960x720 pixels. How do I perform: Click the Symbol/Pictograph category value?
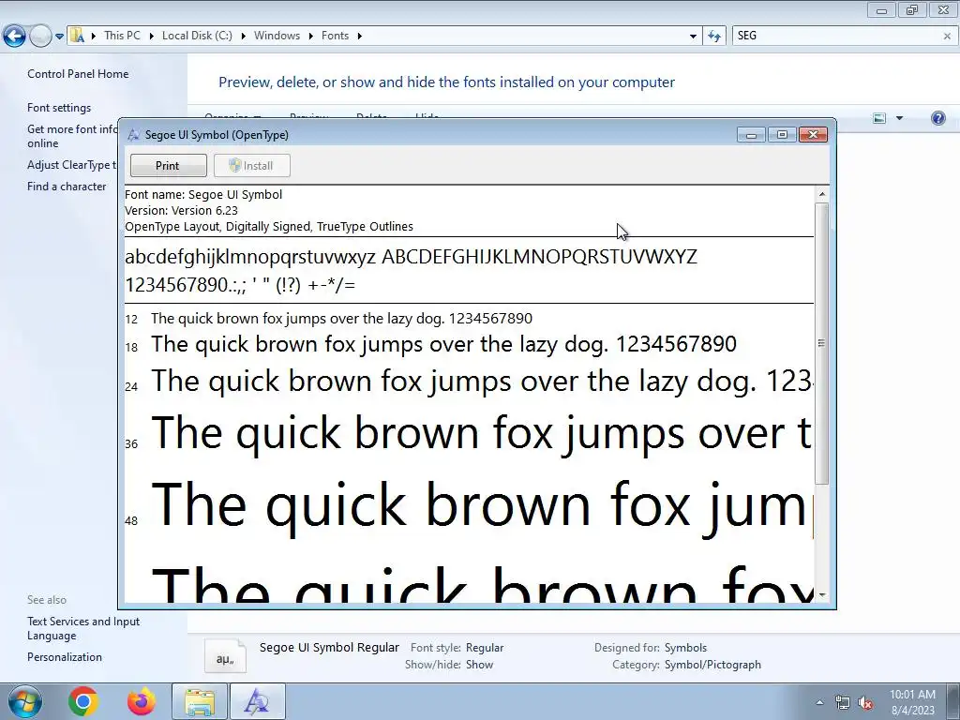(x=712, y=665)
